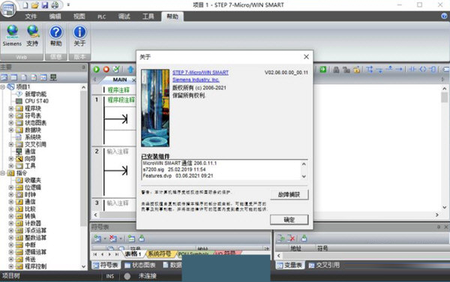
Task: Click the blue upload arrow icon
Action: point(130,69)
